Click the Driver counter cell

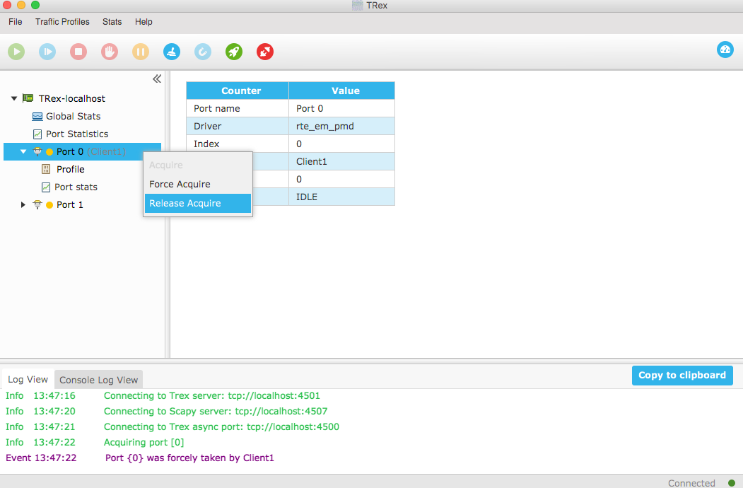click(238, 126)
